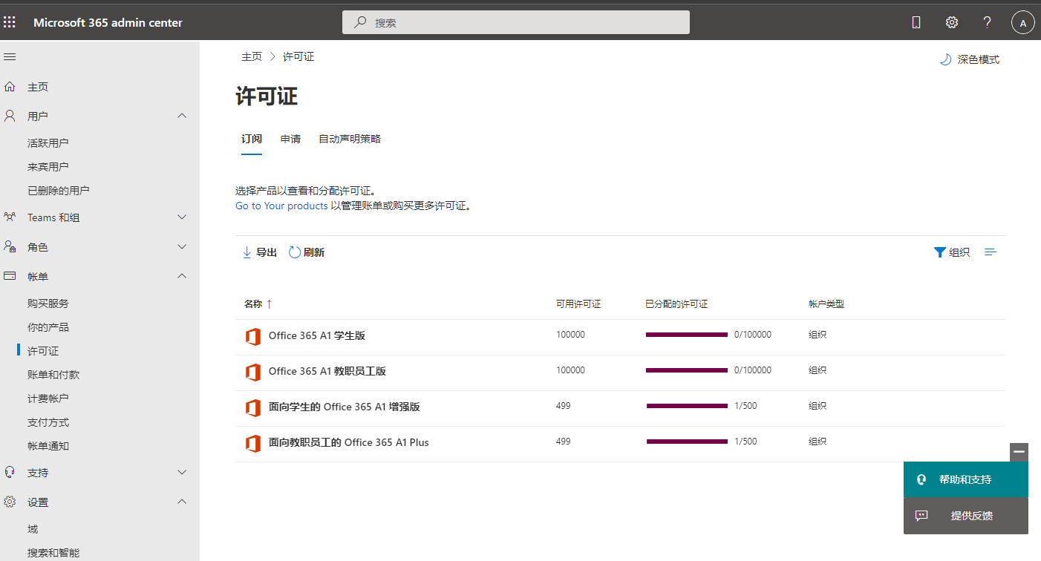Click the 组织 filter funnel icon
1041x561 pixels.
940,252
